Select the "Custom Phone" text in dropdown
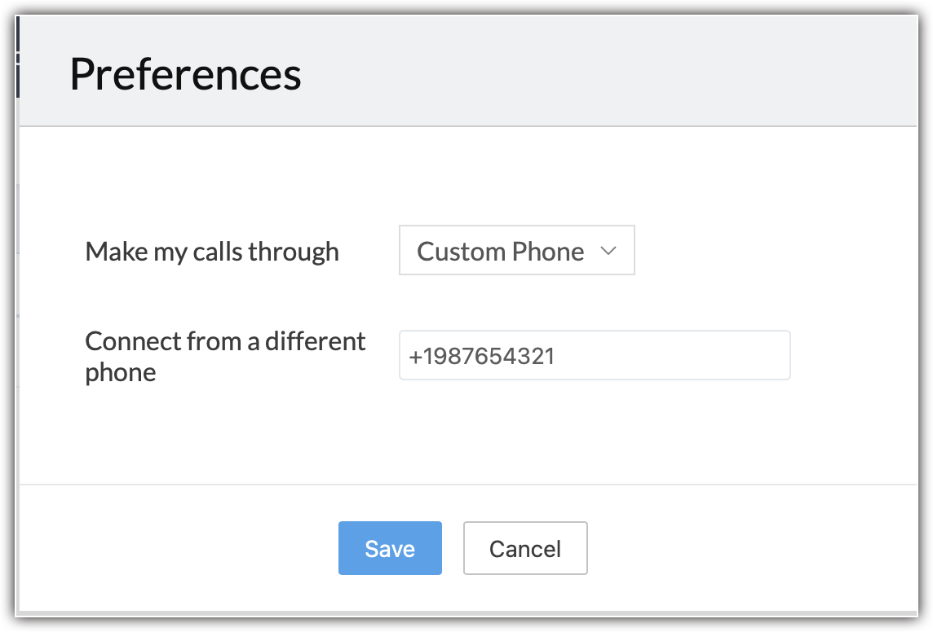933x632 pixels. [x=500, y=252]
